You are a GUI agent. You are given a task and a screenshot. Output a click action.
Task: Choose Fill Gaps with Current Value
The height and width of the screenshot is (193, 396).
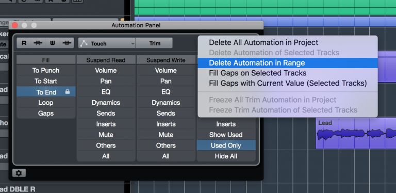point(288,83)
